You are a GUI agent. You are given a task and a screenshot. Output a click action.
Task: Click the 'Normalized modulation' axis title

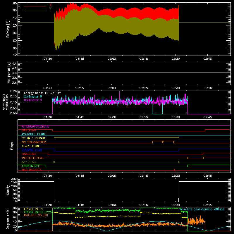click(x=6, y=102)
